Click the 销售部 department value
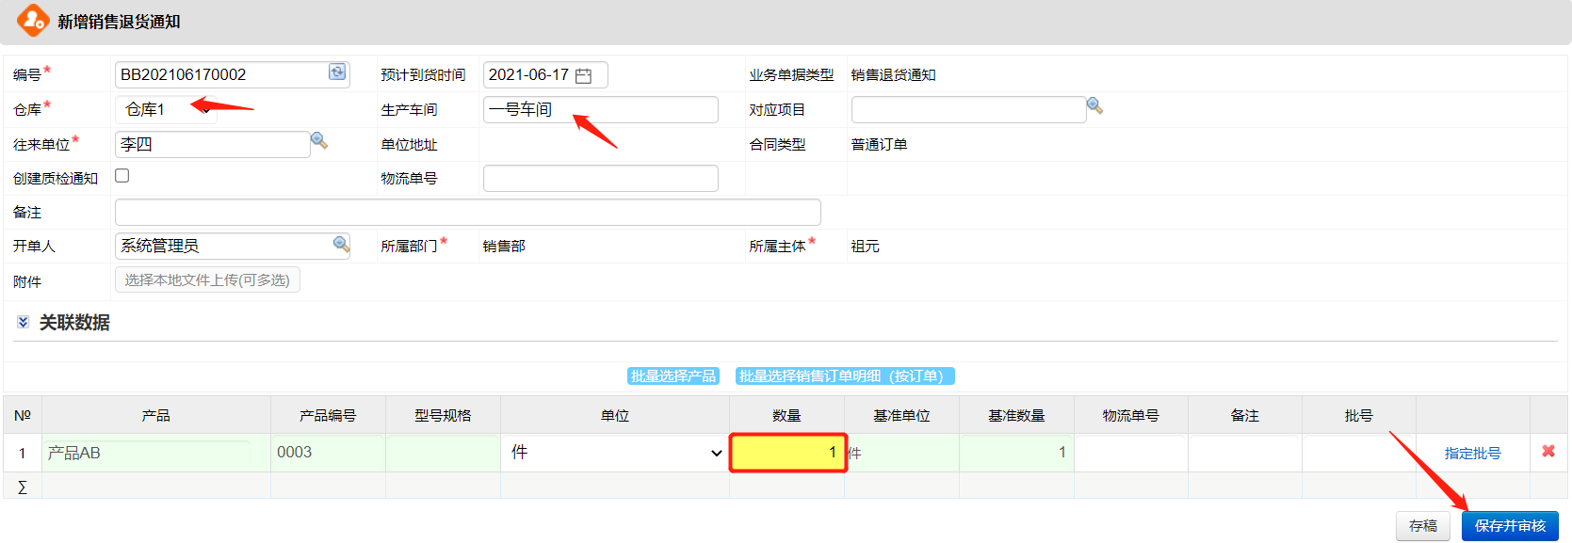 click(x=504, y=247)
